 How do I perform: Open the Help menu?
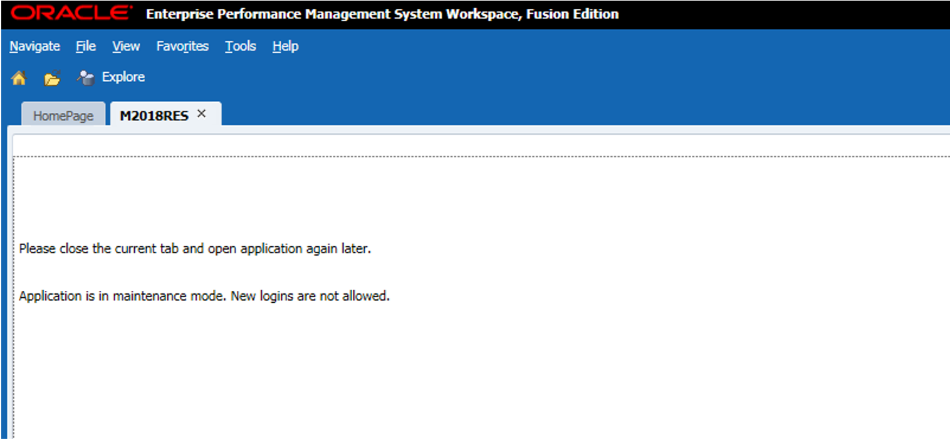pyautogui.click(x=285, y=46)
